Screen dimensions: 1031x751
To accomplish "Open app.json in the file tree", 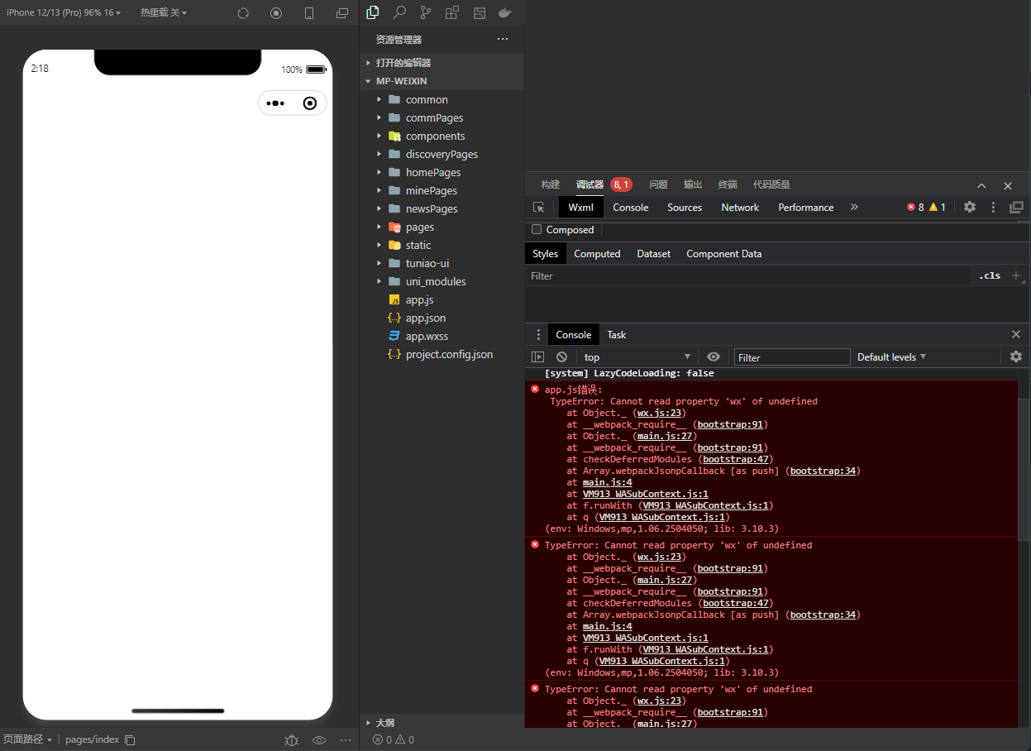I will (426, 318).
